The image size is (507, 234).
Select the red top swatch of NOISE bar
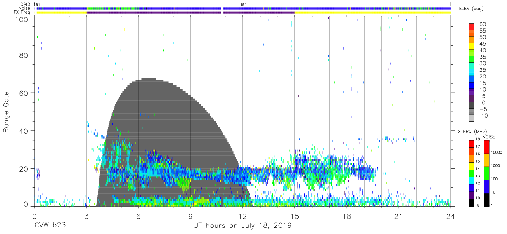(x=487, y=147)
